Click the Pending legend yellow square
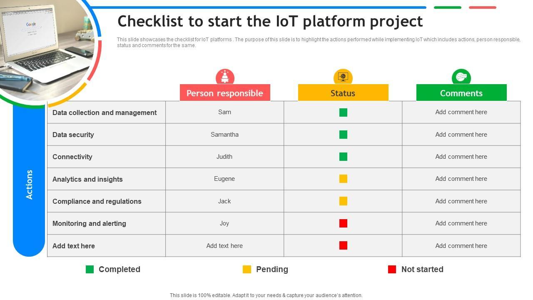Image resolution: width=533 pixels, height=300 pixels. (247, 270)
